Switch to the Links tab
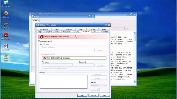This screenshot has height=99, width=177. point(95,32)
